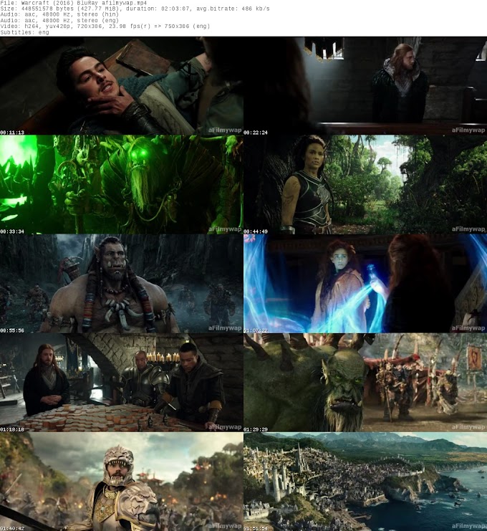487x531 pixels.
Task: Click the 'Size: 448551578 bytes' info line
Action: point(135,9)
